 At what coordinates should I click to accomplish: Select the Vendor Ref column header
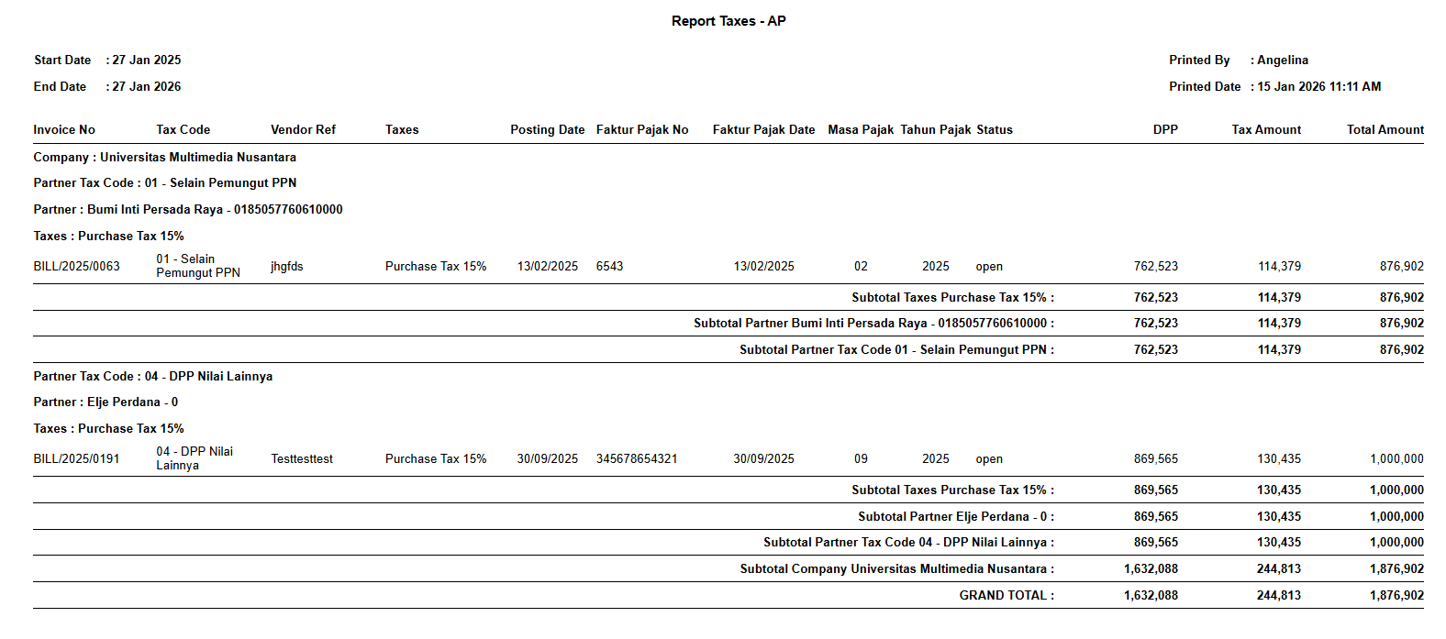(303, 130)
